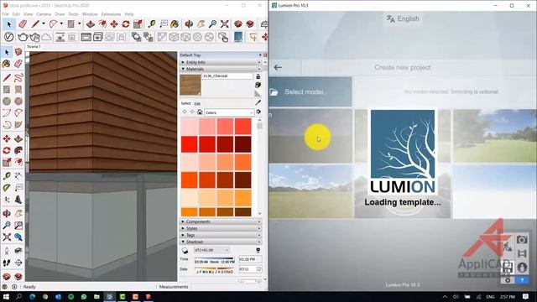The image size is (537, 302).
Task: Click the material name field 0136_Charcoal
Action: (x=227, y=76)
